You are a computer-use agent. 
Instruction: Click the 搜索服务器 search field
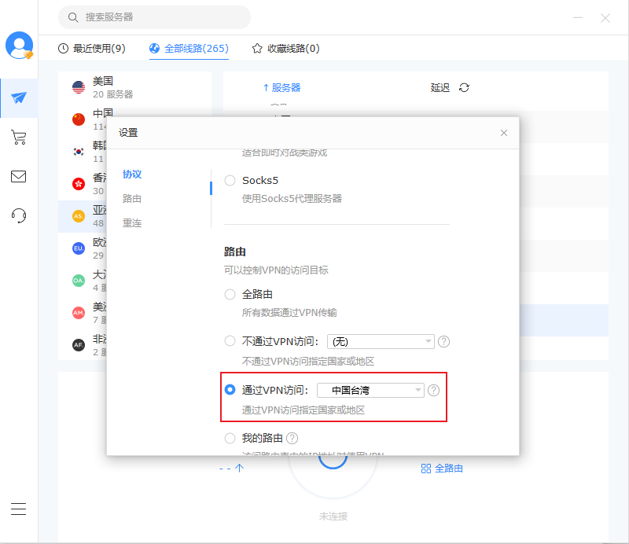click(154, 17)
